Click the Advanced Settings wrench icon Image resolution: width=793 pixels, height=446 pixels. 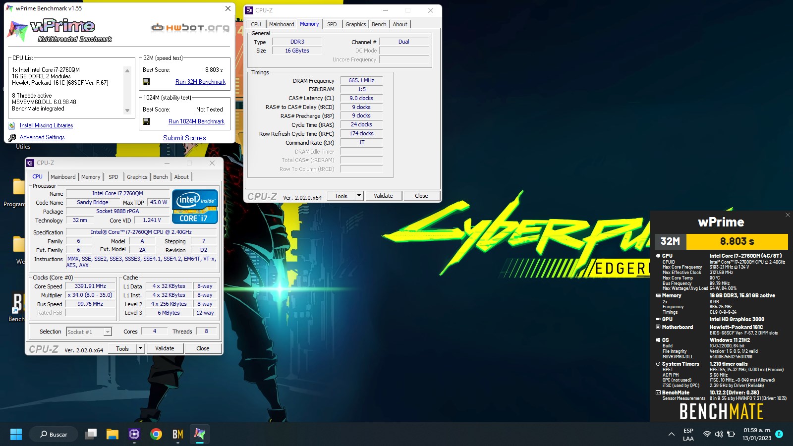tap(12, 137)
